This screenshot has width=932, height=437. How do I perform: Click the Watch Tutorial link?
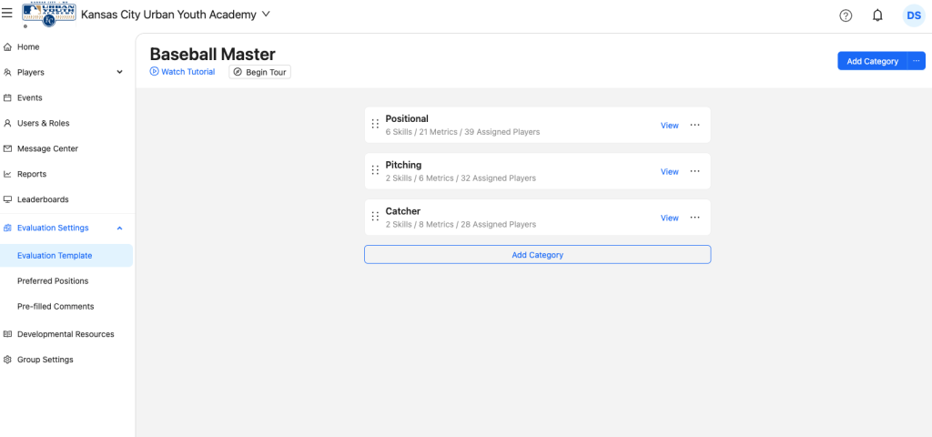pyautogui.click(x=183, y=72)
